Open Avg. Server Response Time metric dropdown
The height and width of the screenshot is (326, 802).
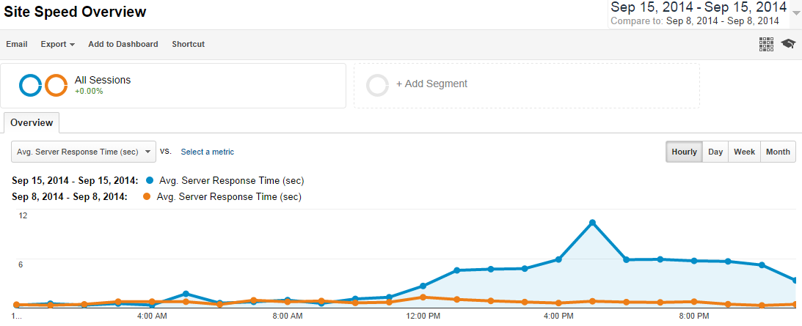[x=86, y=152]
